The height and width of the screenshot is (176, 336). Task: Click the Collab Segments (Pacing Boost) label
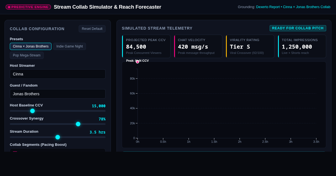point(38,144)
